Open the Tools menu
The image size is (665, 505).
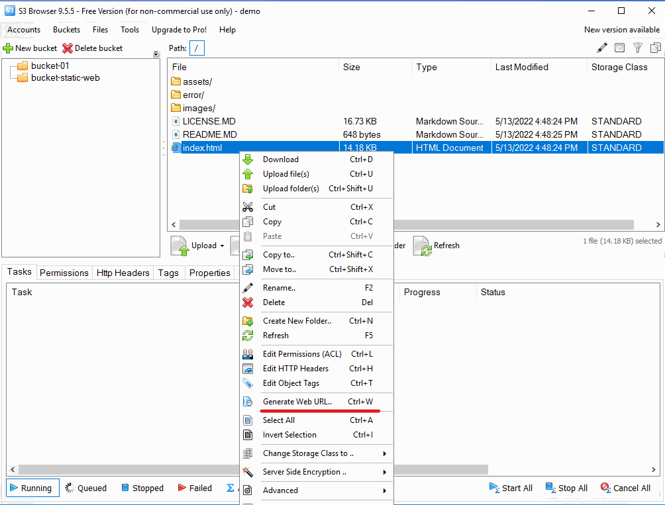coord(130,30)
